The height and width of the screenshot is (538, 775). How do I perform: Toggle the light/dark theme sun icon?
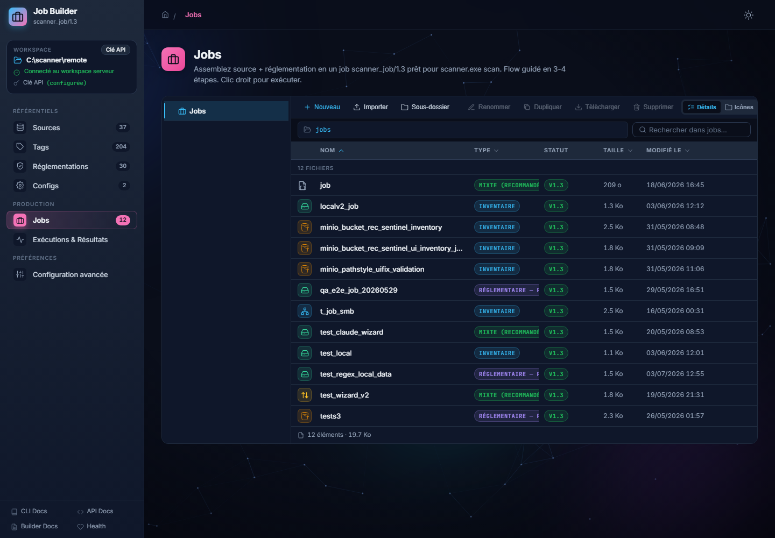coord(748,15)
